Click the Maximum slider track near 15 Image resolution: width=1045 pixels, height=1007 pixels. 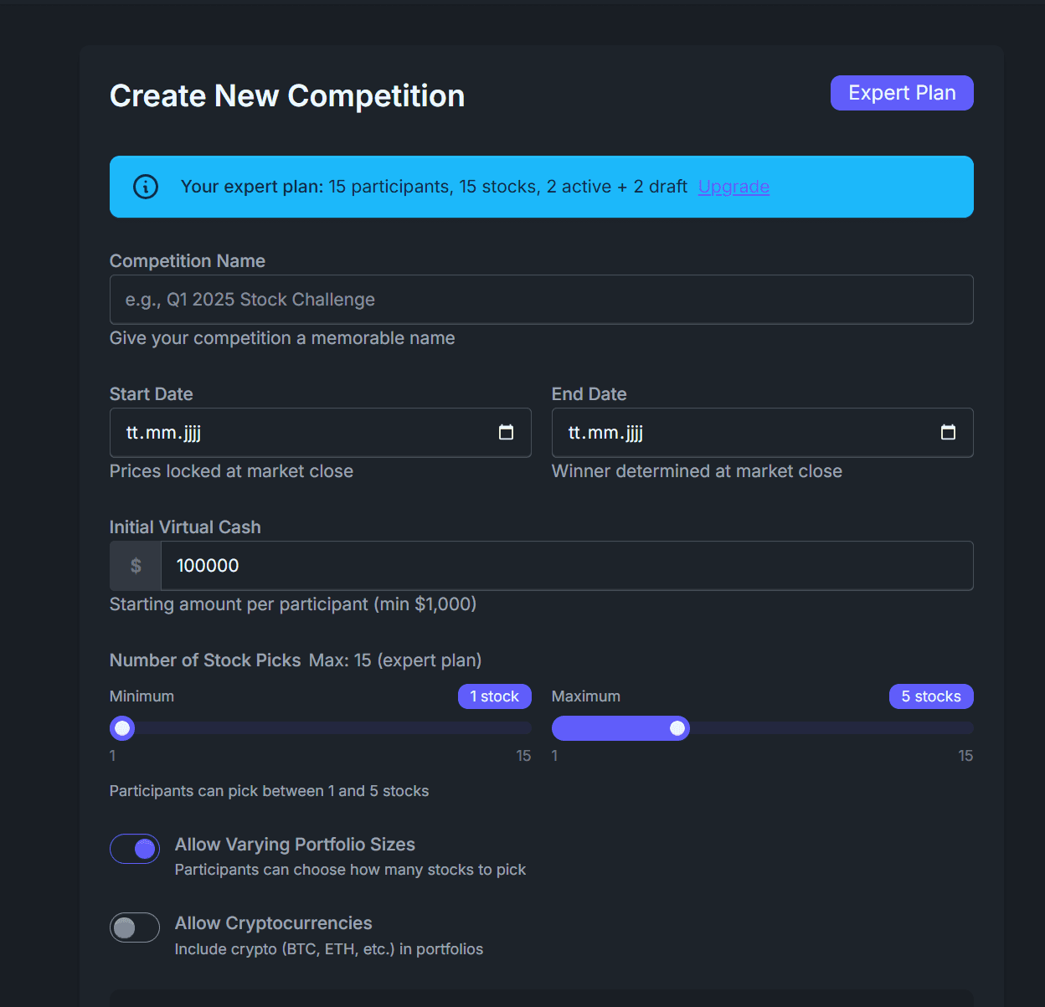(x=955, y=727)
